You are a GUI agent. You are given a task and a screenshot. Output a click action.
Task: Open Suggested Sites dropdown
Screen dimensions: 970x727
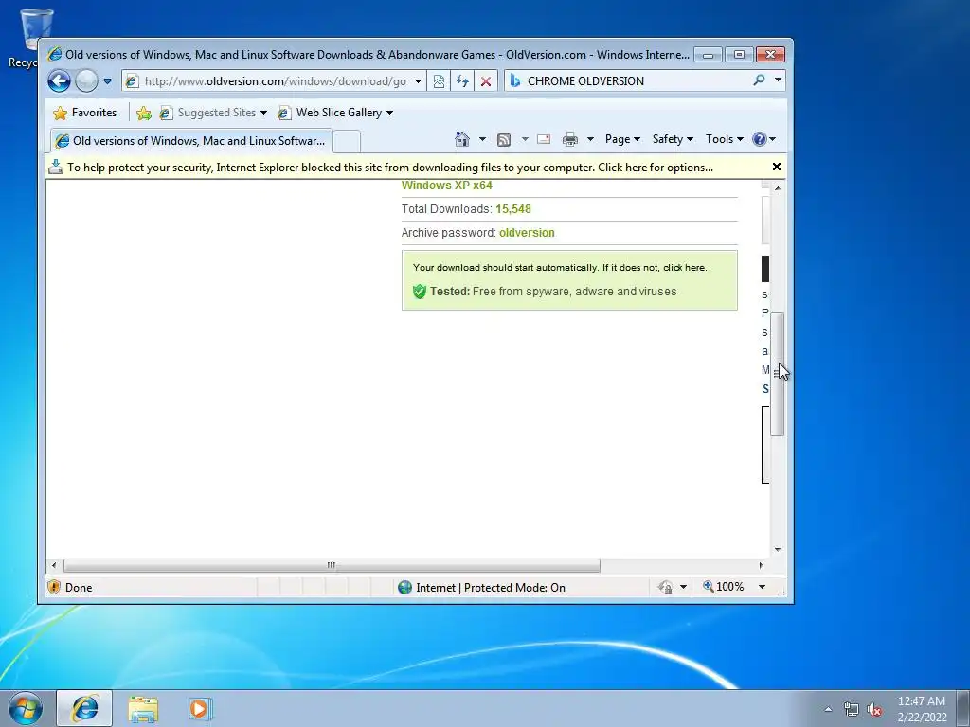coord(213,113)
